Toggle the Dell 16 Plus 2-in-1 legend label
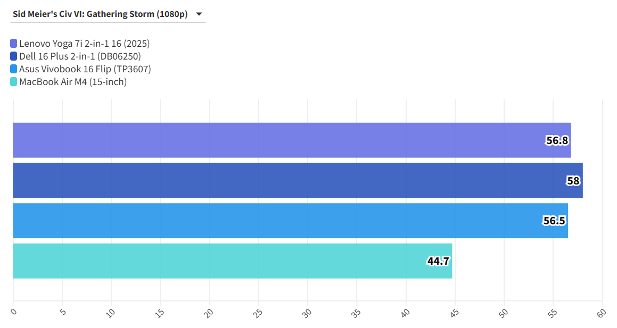This screenshot has height=328, width=617. pos(80,56)
